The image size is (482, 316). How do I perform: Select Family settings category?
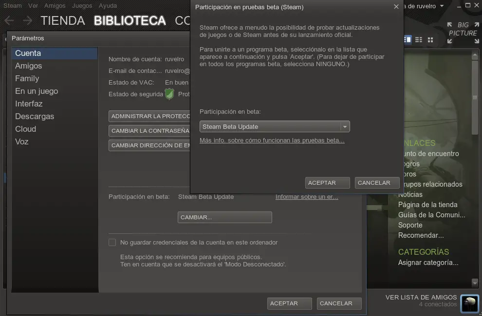[x=55, y=78]
